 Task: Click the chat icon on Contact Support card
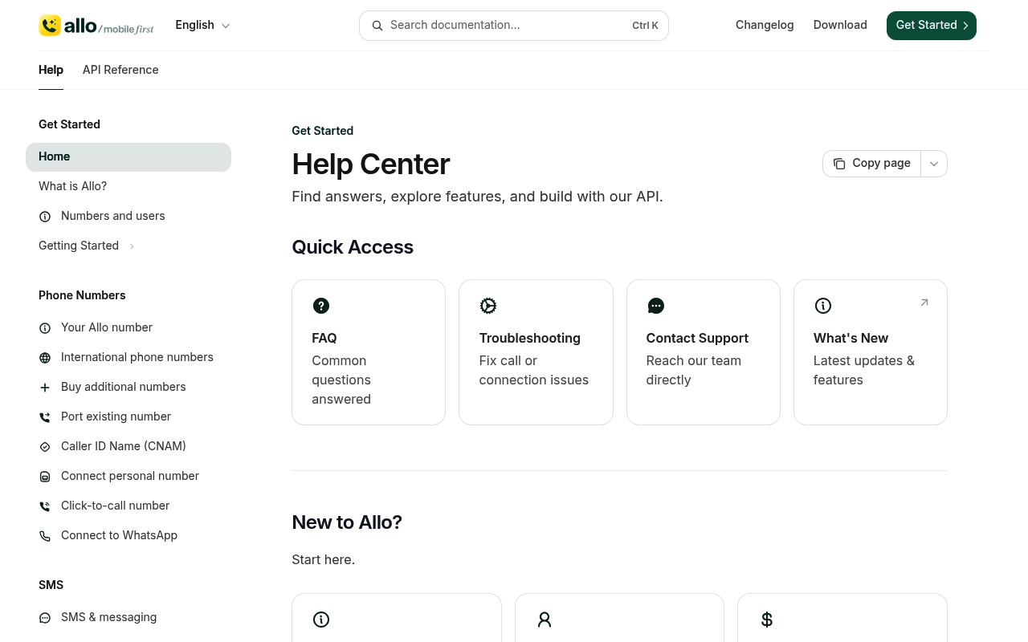(656, 306)
